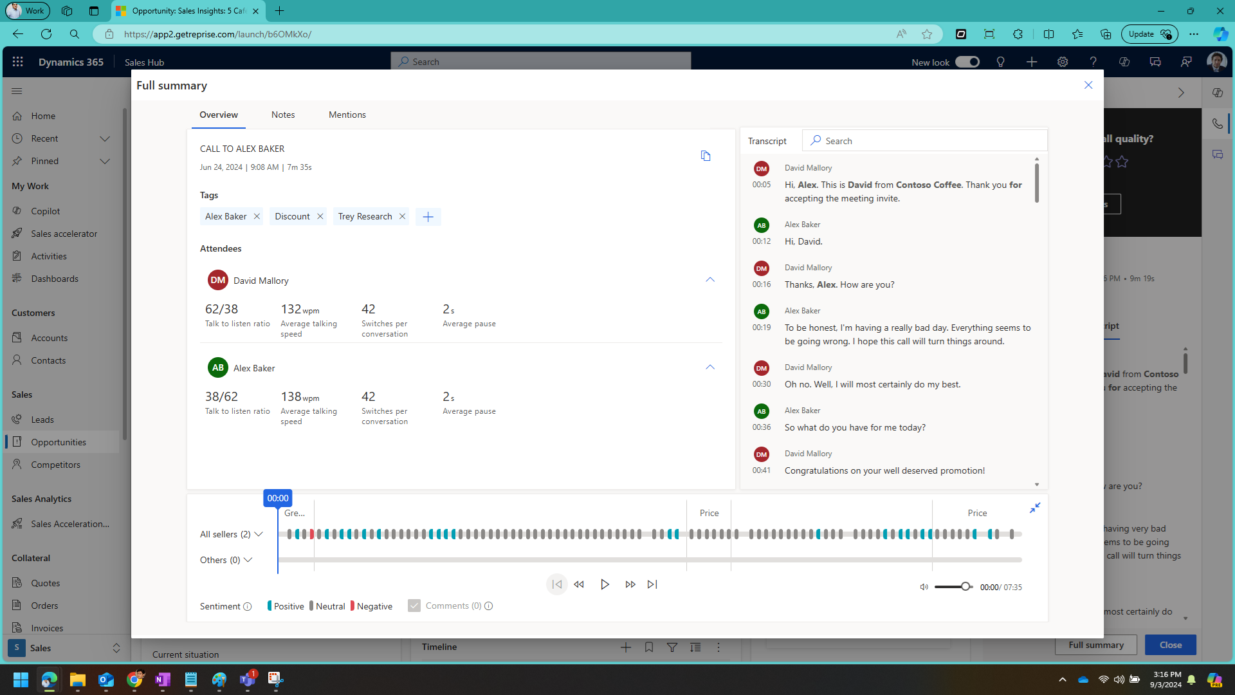
Task: Remove the Discount tag
Action: tap(320, 216)
